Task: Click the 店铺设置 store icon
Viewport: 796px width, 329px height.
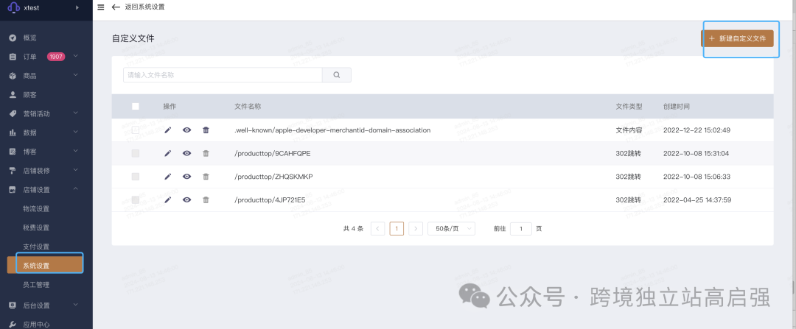Action: click(x=13, y=190)
